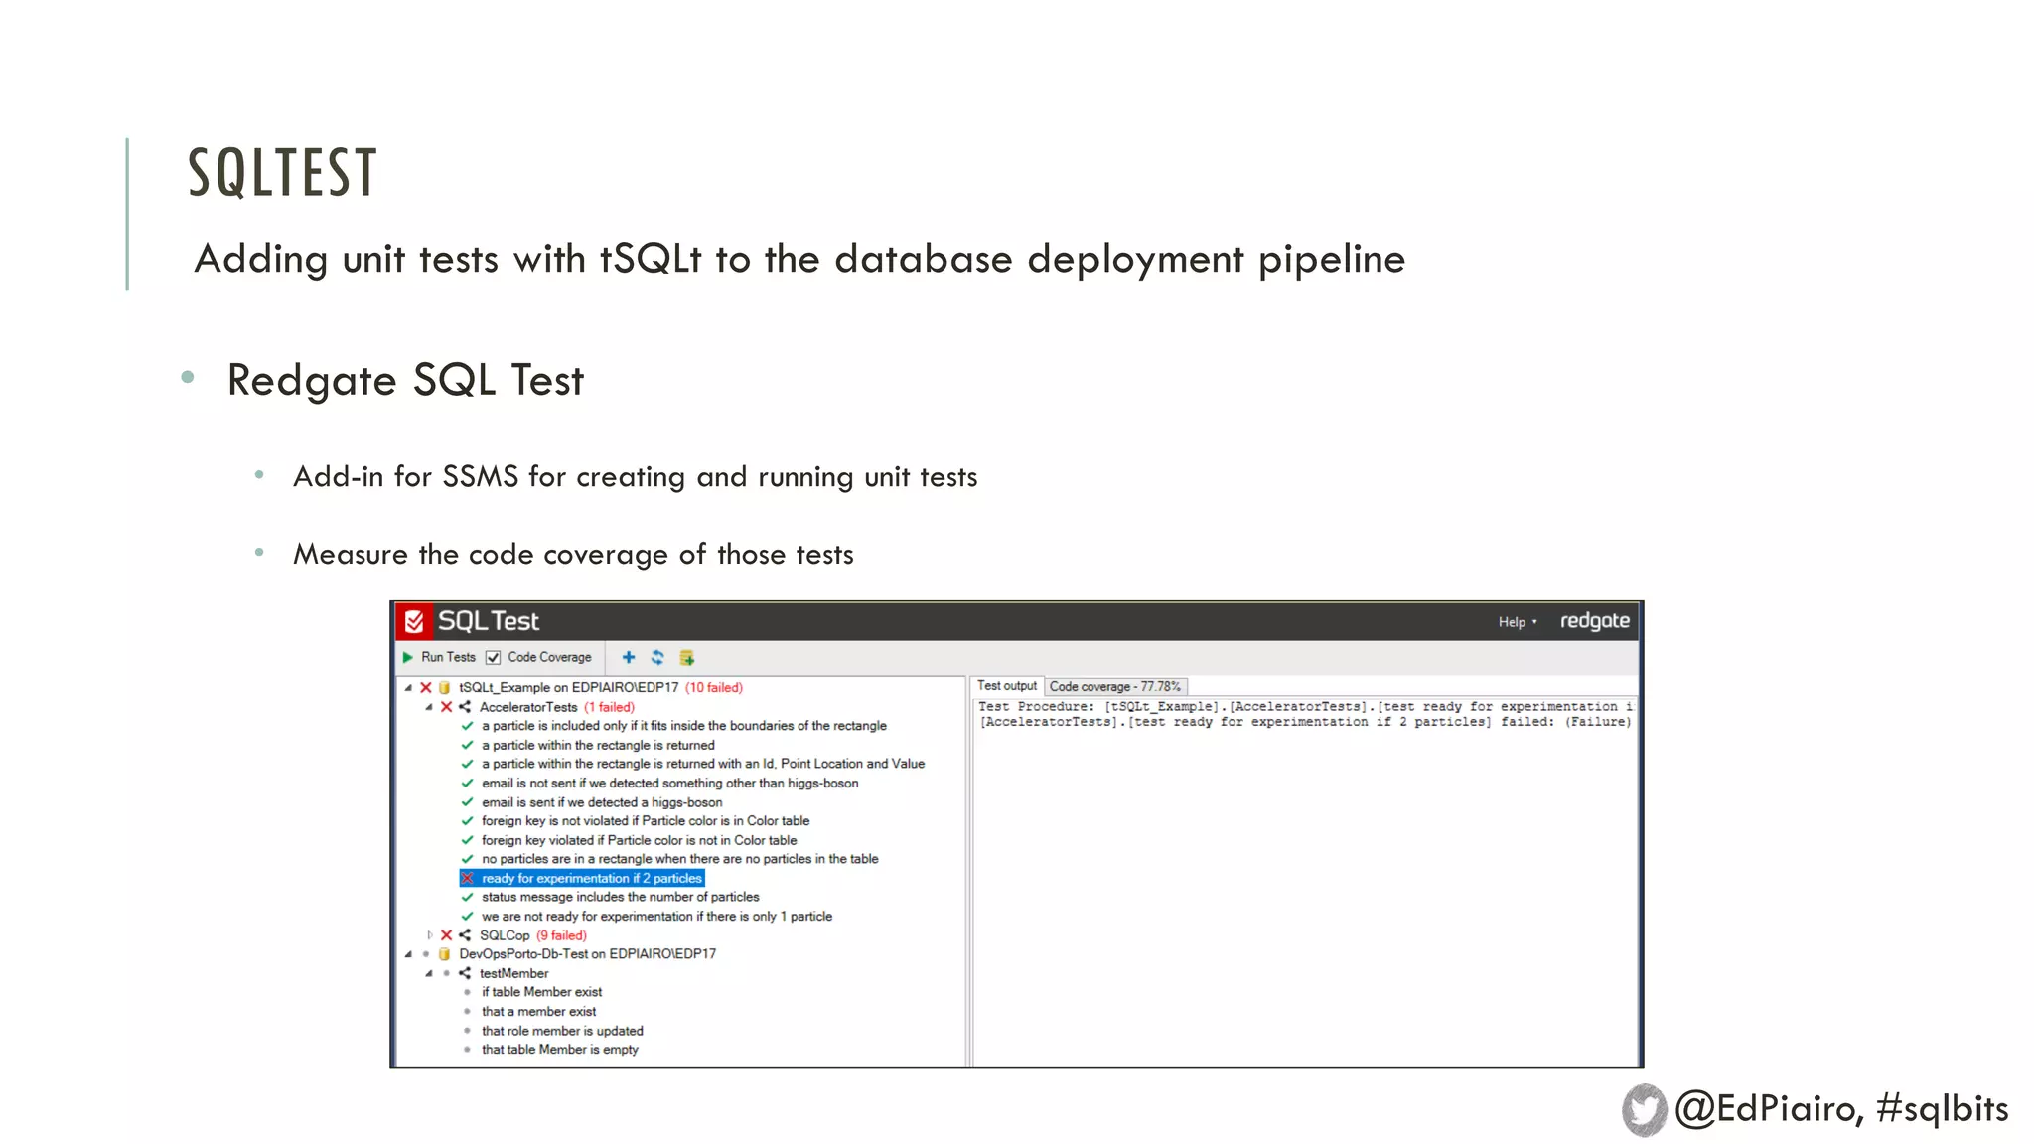Select test 'that a member exist'

coord(538,1012)
